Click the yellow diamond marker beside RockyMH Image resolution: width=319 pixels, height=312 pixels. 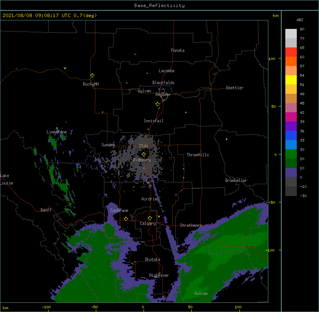coord(93,76)
